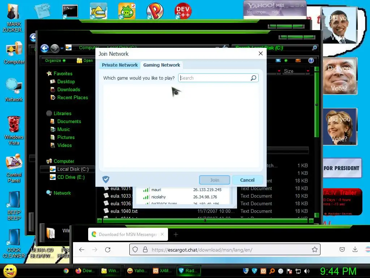Open the Windows Vista recycle bin icon
The image size is (370, 278).
pyautogui.click(x=14, y=130)
